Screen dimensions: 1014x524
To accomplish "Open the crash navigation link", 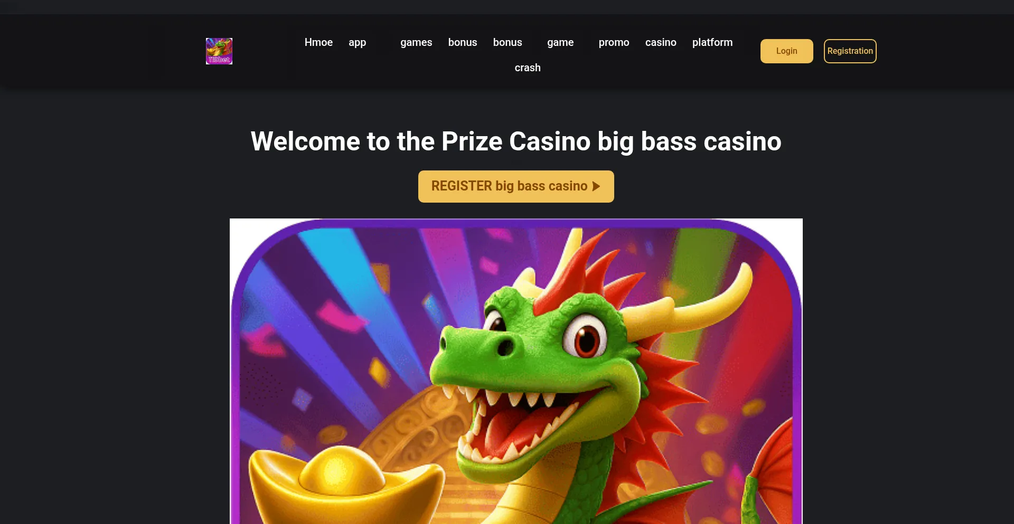I will (x=528, y=68).
